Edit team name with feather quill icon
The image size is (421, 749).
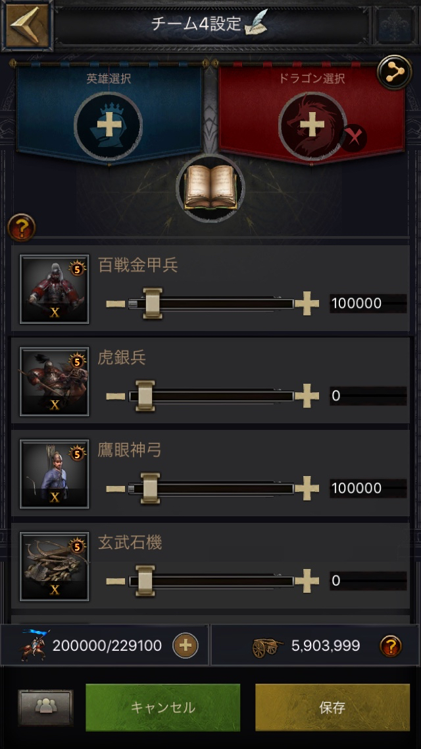click(257, 23)
